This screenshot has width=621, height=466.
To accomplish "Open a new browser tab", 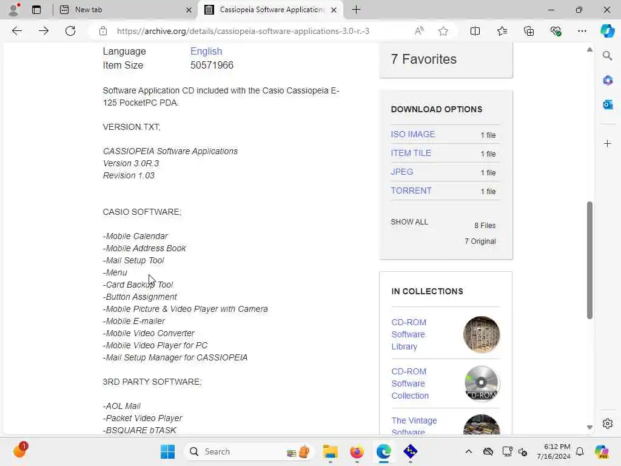I will 356,10.
